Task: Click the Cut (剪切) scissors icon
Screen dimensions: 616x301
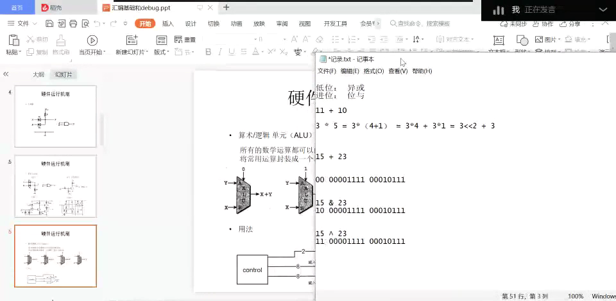Action: tap(31, 39)
